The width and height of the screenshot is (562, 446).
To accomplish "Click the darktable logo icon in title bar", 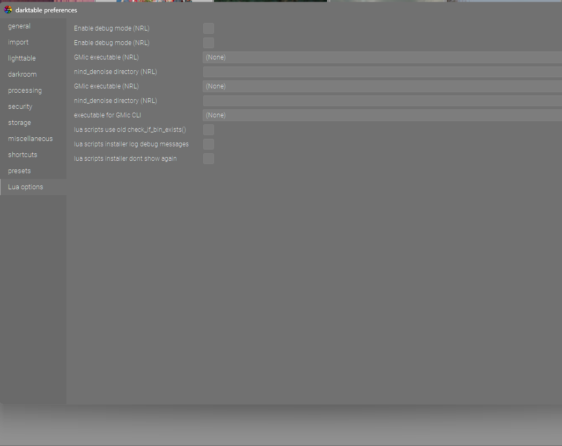I will tap(8, 10).
